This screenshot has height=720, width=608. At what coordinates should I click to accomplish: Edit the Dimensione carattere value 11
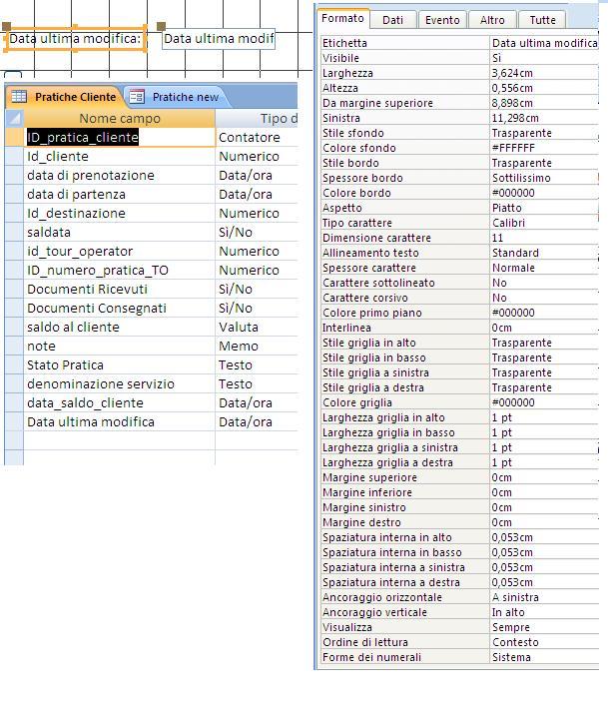544,238
